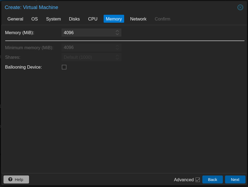The height and width of the screenshot is (187, 248).
Task: Click the Shares field up arrow
Action: pos(117,56)
